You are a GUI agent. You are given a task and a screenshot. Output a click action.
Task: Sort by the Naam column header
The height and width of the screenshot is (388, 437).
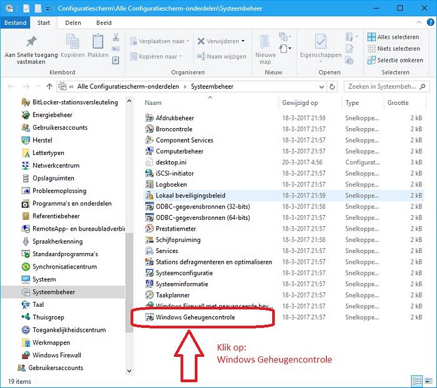tap(153, 102)
